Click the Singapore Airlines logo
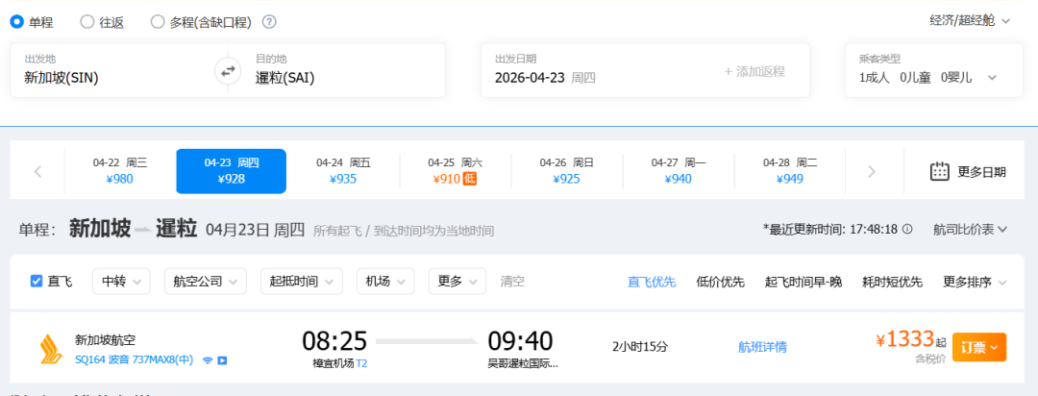The width and height of the screenshot is (1038, 396). [x=49, y=347]
